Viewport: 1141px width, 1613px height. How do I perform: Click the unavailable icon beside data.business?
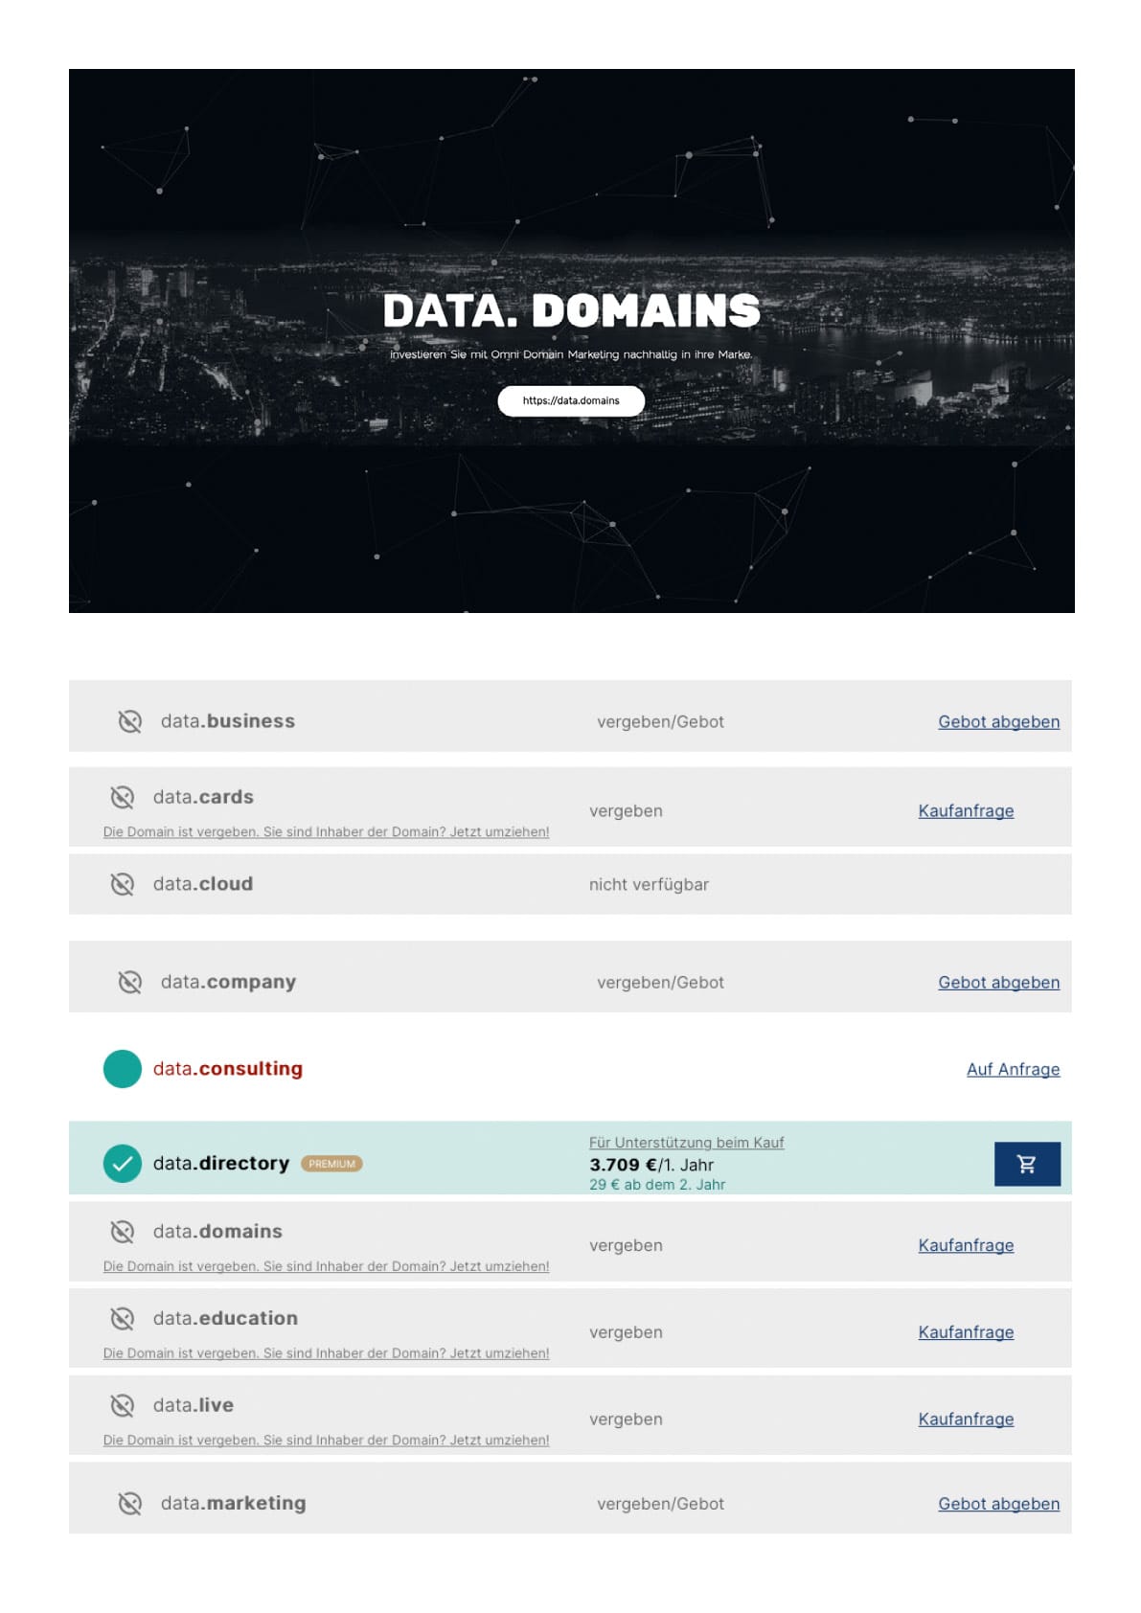pyautogui.click(x=129, y=721)
